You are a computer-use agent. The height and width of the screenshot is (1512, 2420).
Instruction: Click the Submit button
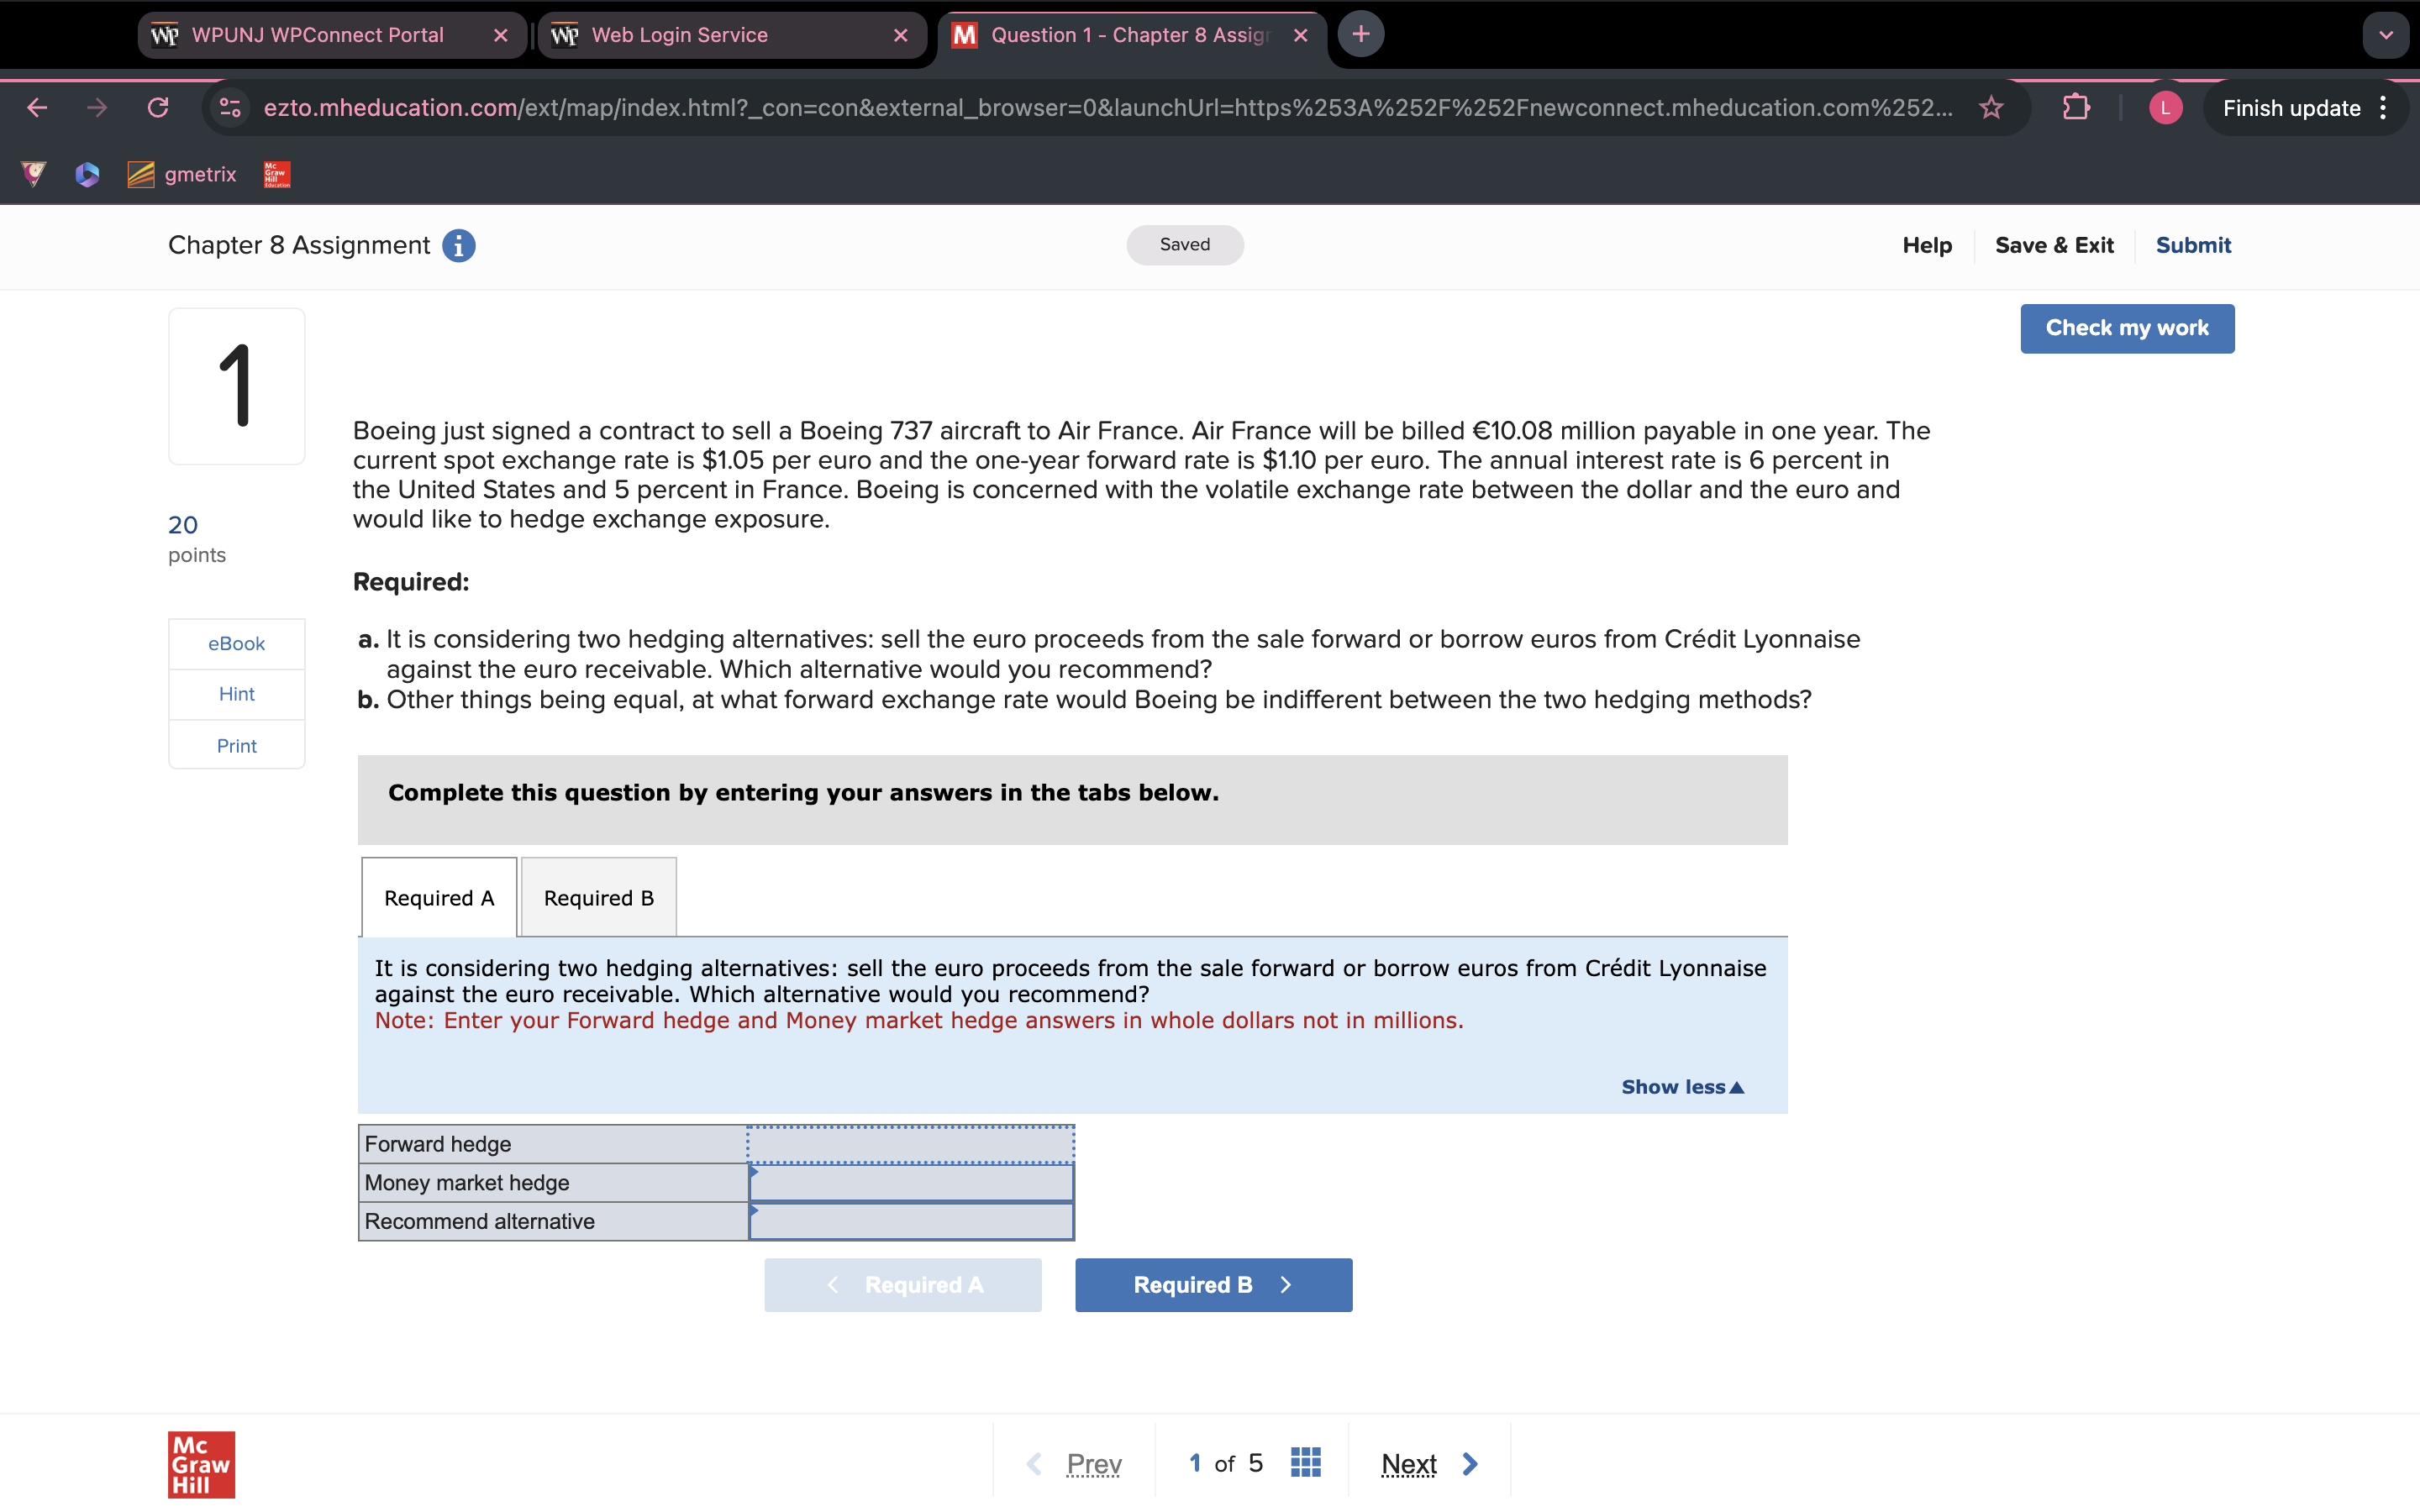[x=2191, y=242]
